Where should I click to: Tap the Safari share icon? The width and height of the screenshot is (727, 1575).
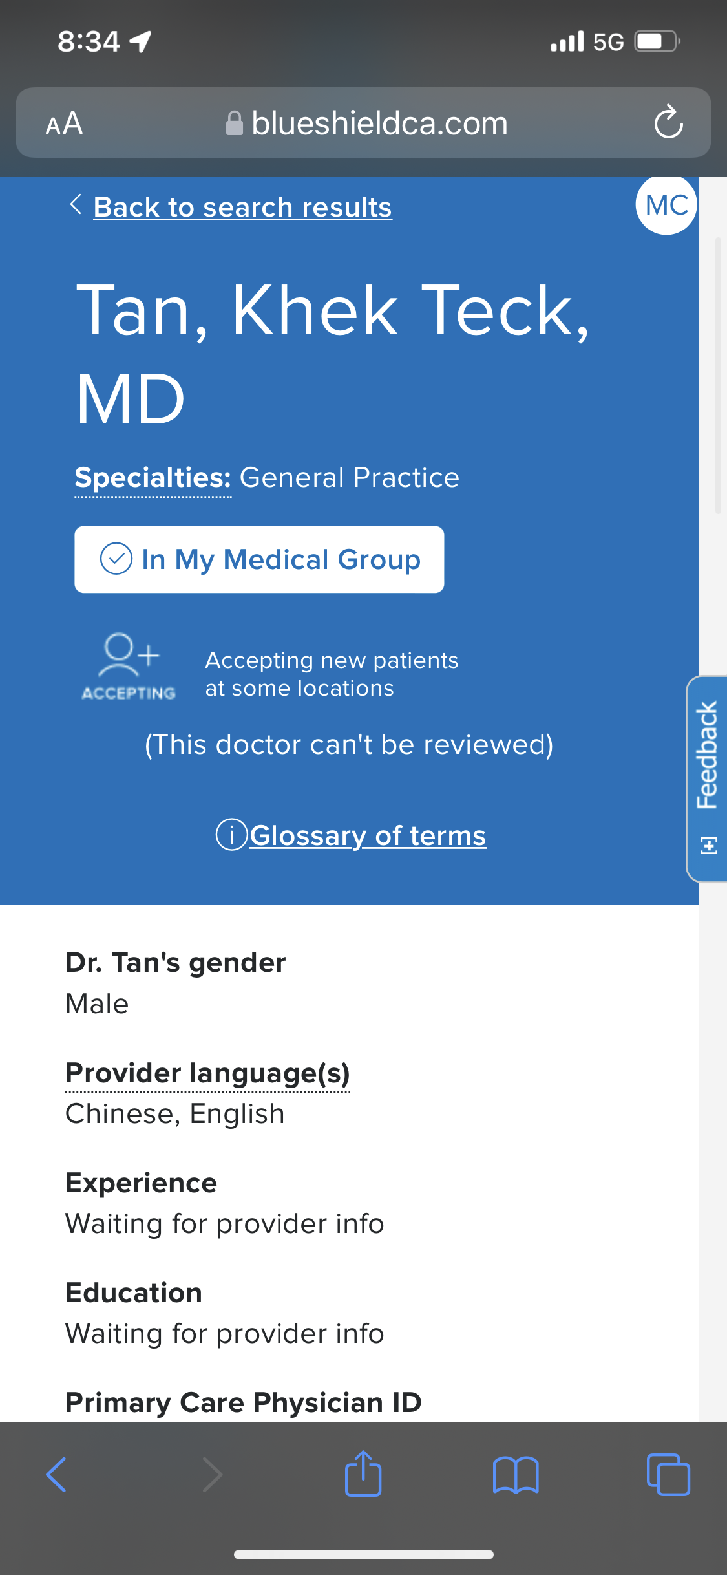point(363,1474)
